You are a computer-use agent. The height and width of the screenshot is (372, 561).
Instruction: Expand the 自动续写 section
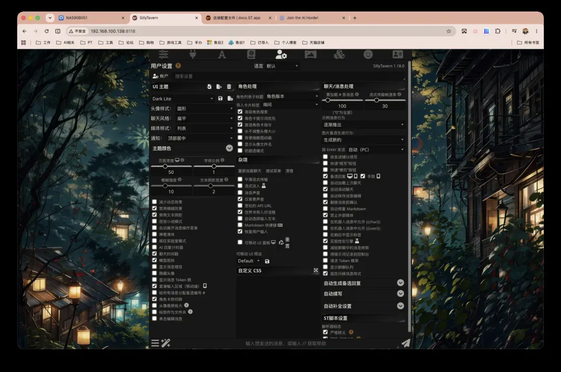tap(400, 293)
